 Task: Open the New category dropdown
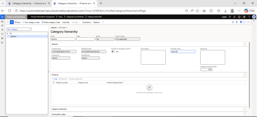pos(19,29)
